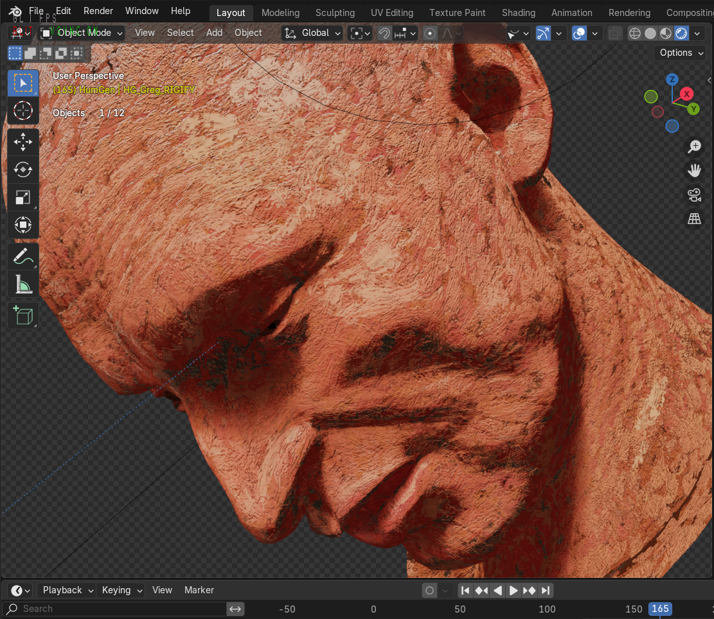Toggle proportional editing button
The image size is (714, 619).
[431, 33]
